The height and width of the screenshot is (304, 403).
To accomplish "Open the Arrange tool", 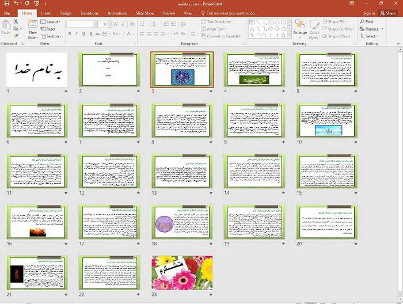I will (x=299, y=28).
